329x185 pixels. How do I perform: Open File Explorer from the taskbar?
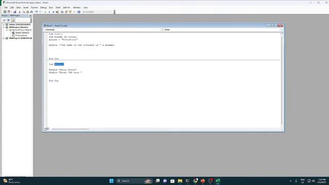180,181
